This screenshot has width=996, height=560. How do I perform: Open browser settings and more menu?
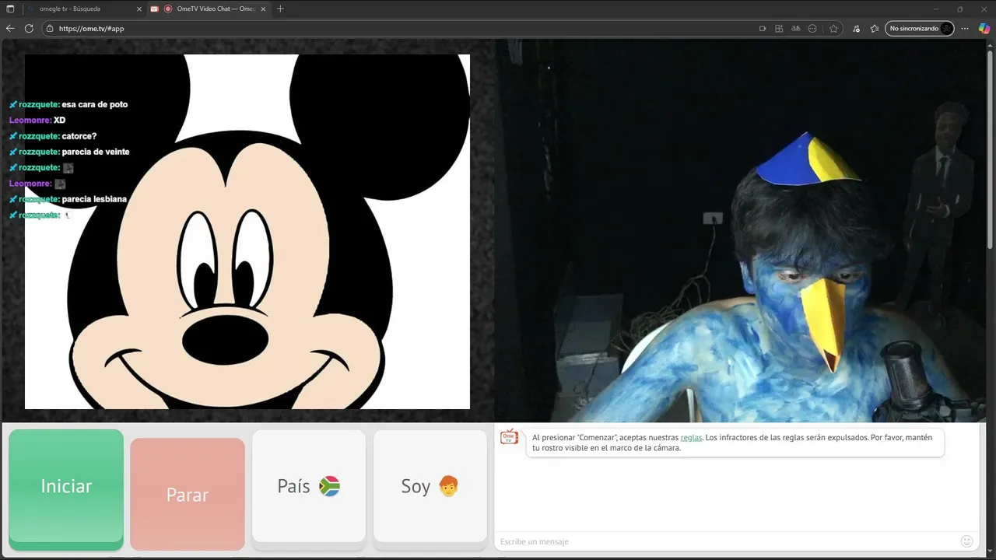pyautogui.click(x=965, y=28)
